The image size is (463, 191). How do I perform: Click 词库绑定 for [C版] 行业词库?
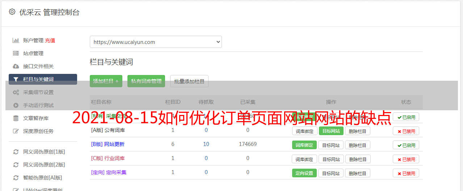point(304,159)
